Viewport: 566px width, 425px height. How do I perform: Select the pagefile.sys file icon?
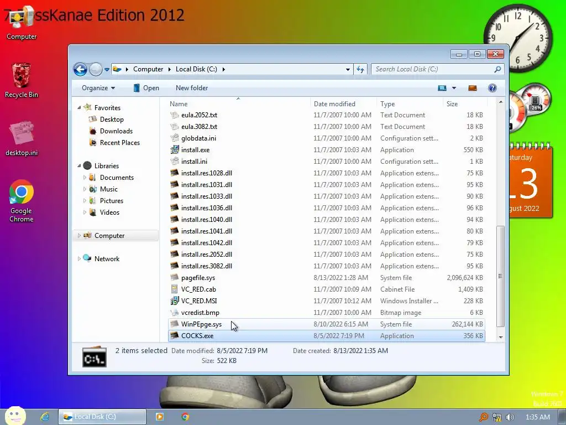[x=174, y=278]
